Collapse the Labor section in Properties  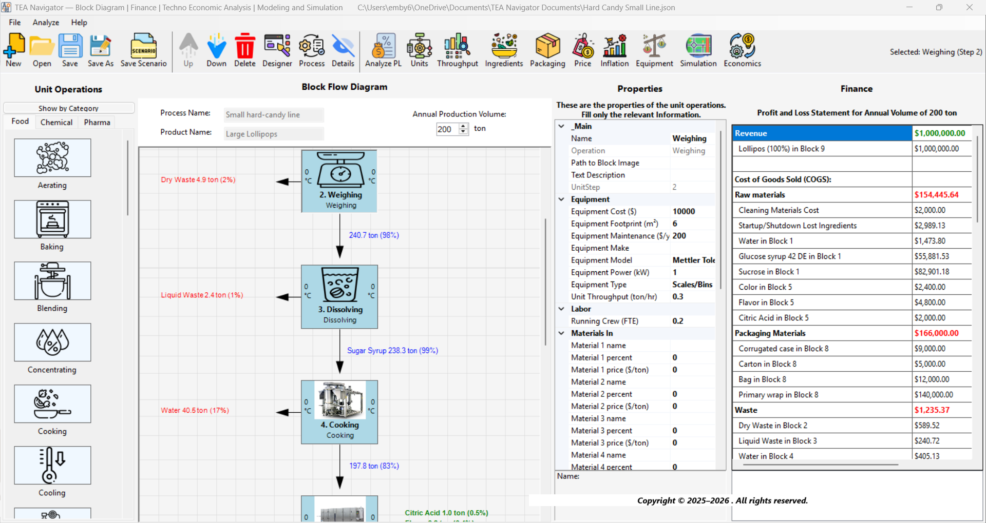[561, 309]
